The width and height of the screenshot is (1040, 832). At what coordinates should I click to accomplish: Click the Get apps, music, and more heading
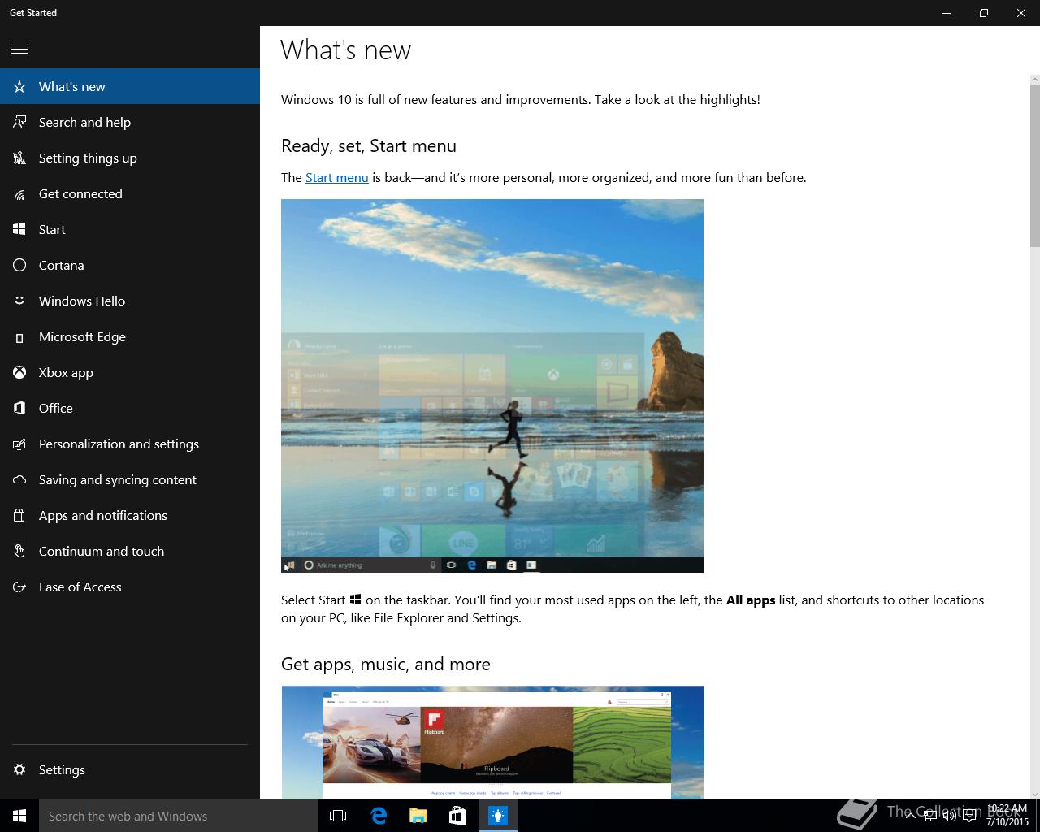386,665
